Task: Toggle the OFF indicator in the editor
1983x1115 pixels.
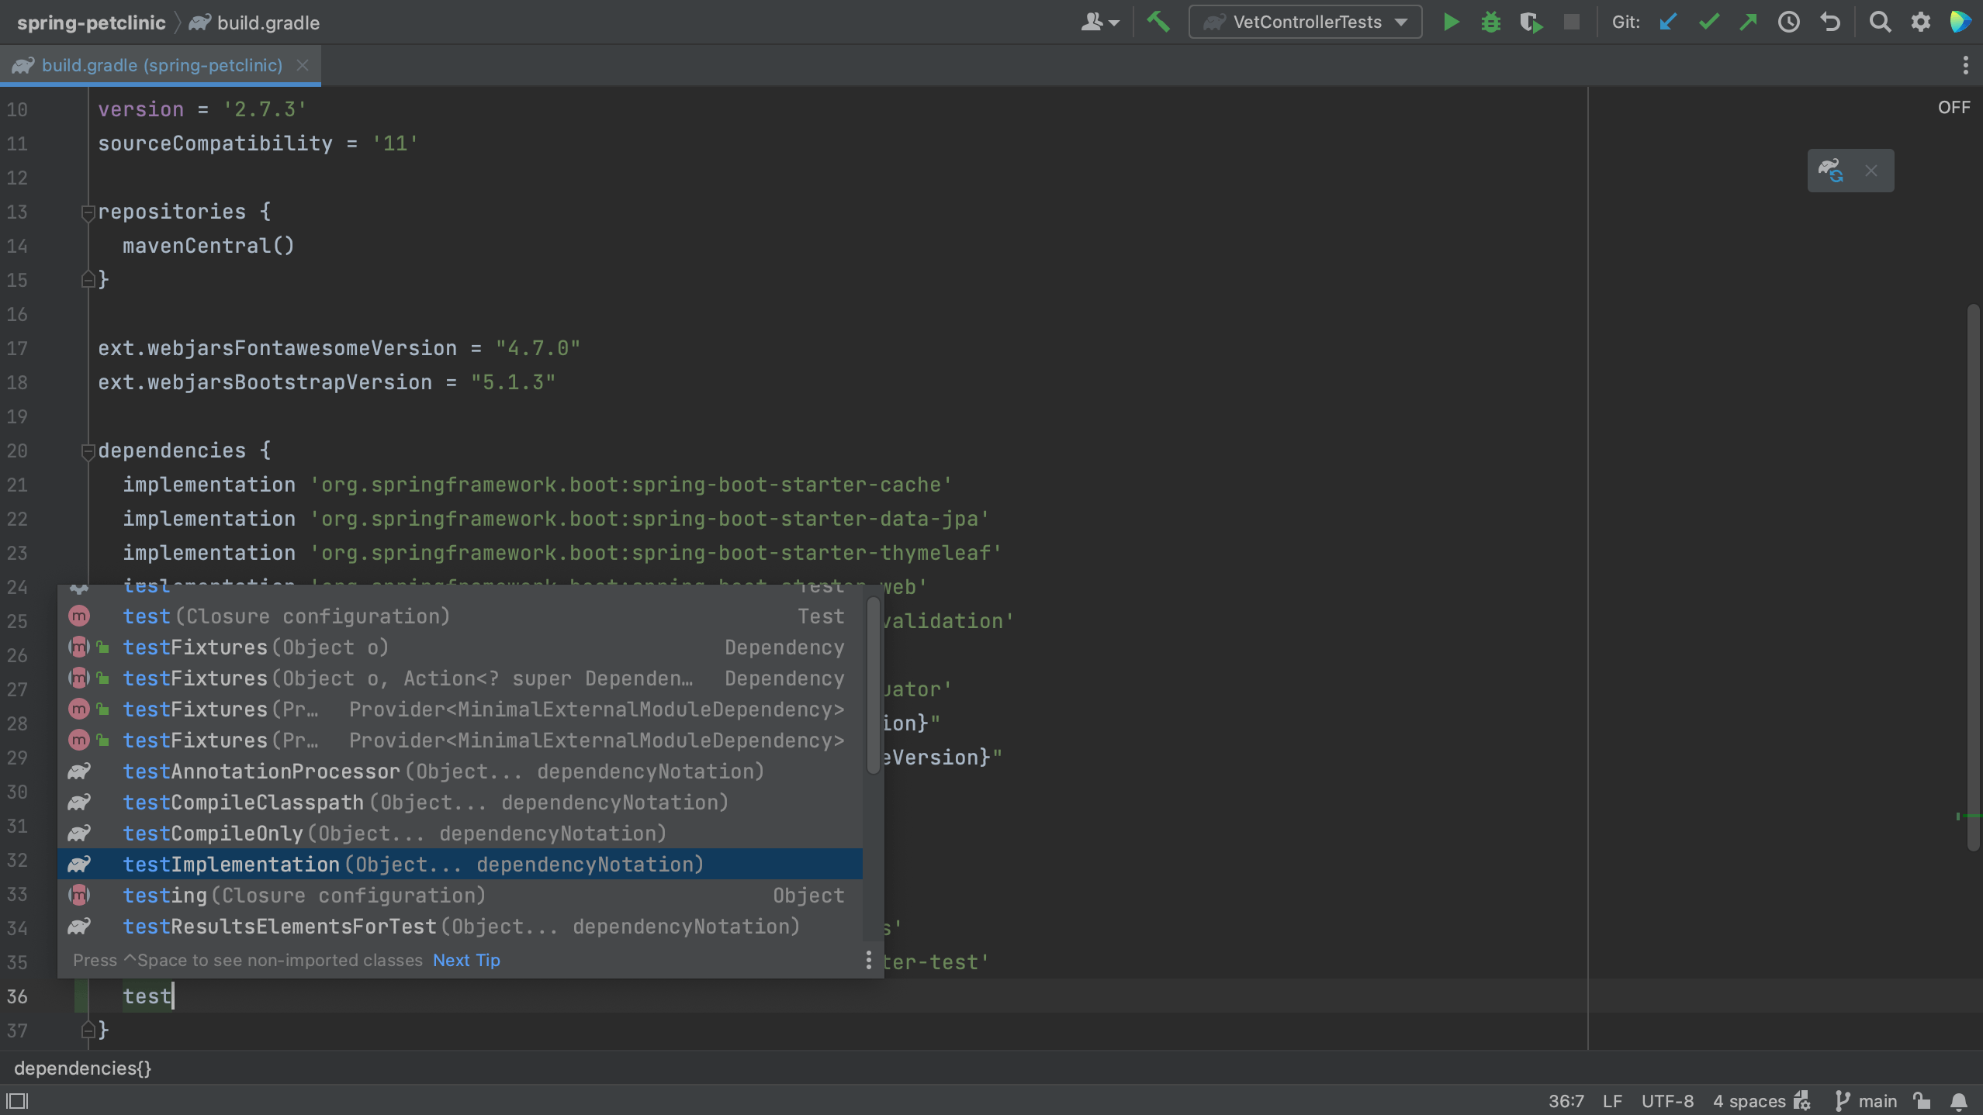Action: (x=1954, y=107)
